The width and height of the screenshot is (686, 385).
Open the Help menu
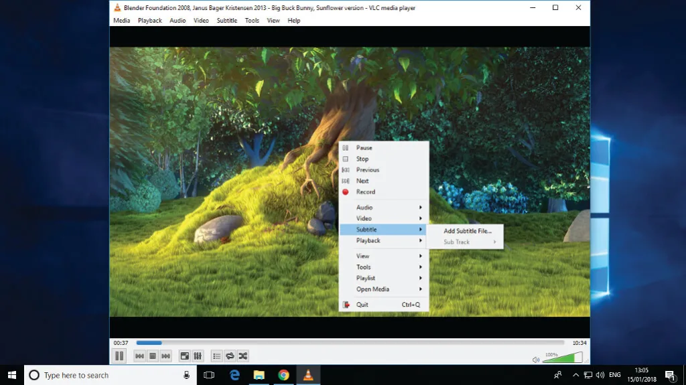[x=294, y=21]
